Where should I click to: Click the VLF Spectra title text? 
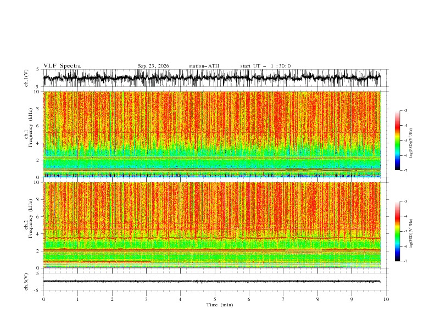(62, 66)
